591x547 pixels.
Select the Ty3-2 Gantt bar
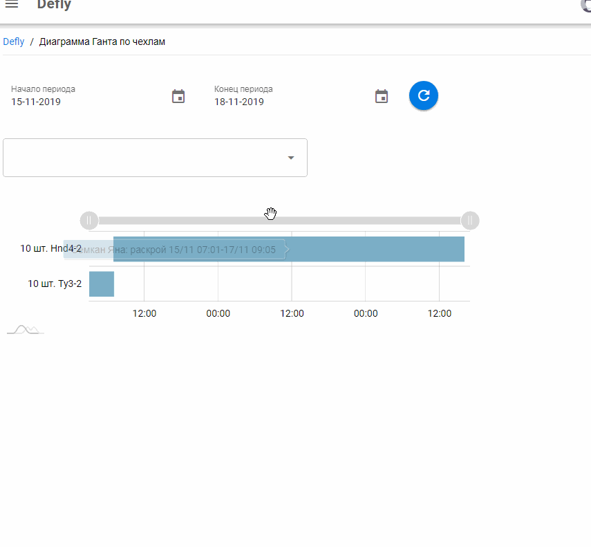tap(102, 284)
